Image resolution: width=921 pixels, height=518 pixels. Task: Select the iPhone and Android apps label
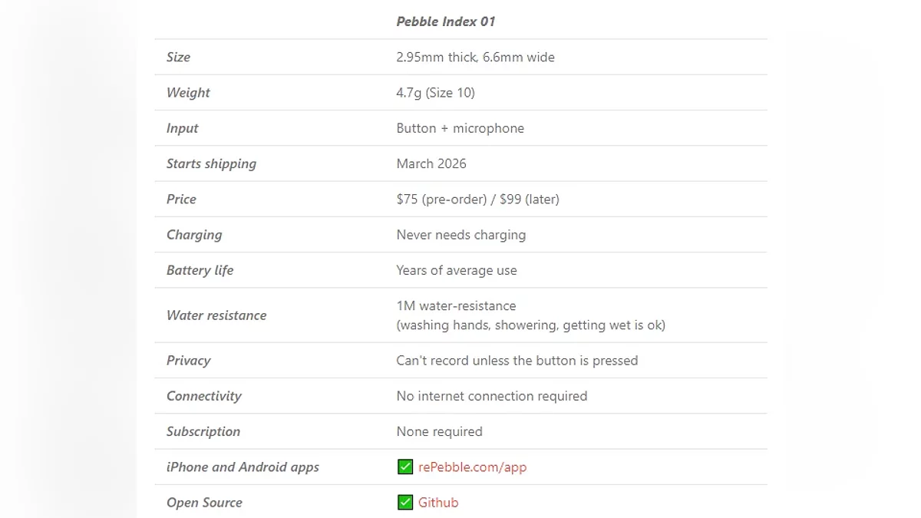[x=243, y=467]
